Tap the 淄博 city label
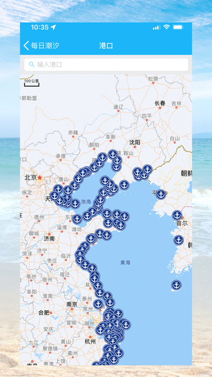212x377 pixels. coord(62,227)
